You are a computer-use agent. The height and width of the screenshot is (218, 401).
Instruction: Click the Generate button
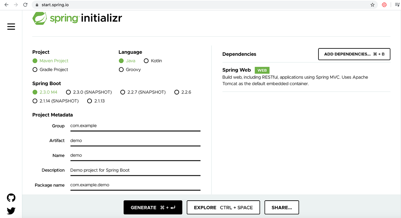153,207
